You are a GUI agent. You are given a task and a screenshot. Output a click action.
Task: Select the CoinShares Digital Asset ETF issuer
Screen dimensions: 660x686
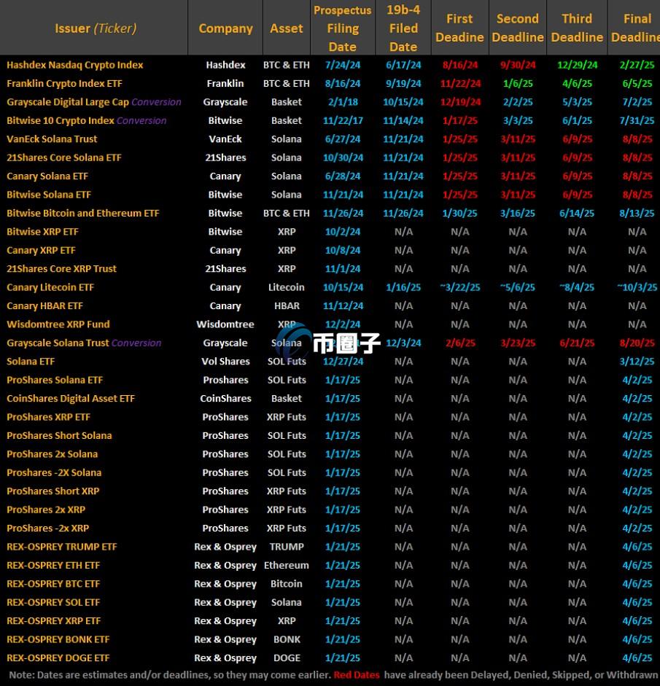point(71,399)
